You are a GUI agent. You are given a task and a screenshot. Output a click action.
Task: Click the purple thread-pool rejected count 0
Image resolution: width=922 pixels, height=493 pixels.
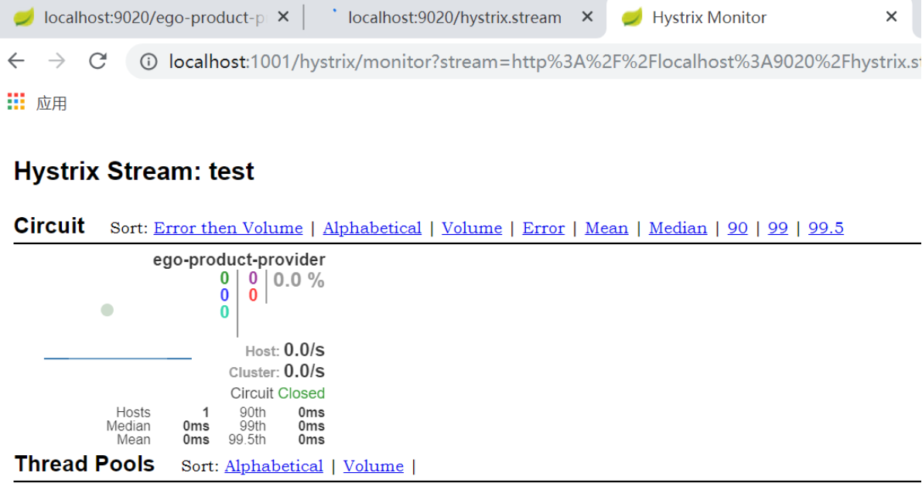tap(253, 278)
